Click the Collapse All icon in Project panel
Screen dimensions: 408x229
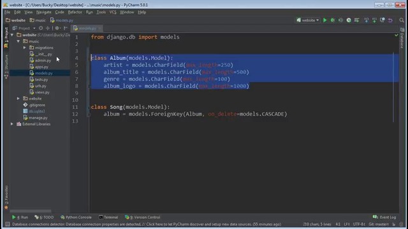(48, 28)
